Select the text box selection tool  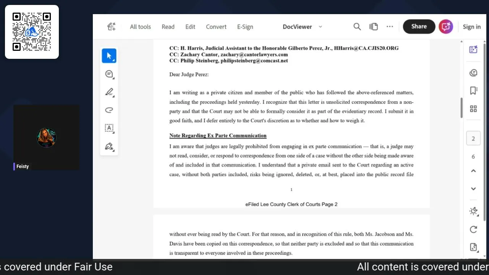(x=109, y=128)
